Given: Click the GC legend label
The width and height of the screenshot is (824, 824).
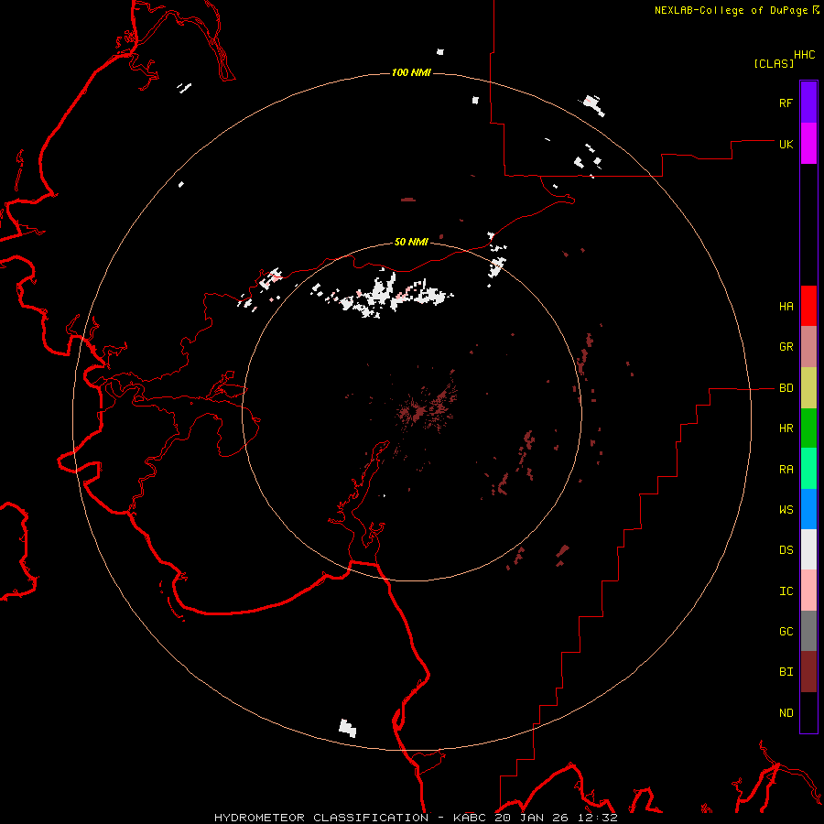Looking at the screenshot, I should (x=786, y=631).
